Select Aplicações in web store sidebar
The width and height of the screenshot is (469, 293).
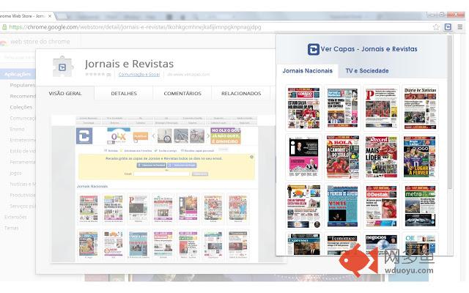click(18, 74)
